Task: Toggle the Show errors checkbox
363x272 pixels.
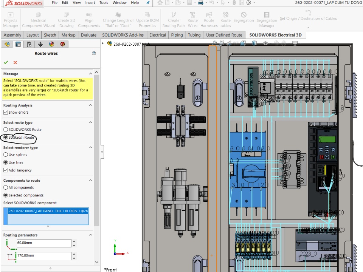Action: 6,112
